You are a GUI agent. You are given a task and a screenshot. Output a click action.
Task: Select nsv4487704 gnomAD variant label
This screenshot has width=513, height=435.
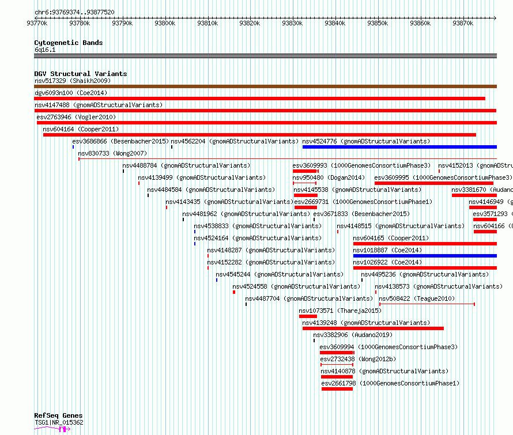[309, 298]
